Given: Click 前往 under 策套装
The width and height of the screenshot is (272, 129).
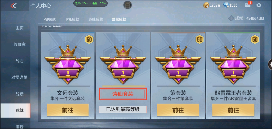Looking at the screenshot, I should click(178, 110).
